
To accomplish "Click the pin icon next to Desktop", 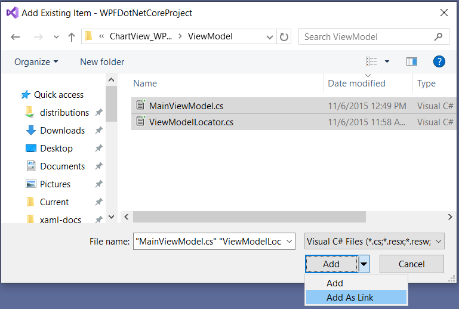I will pos(98,149).
